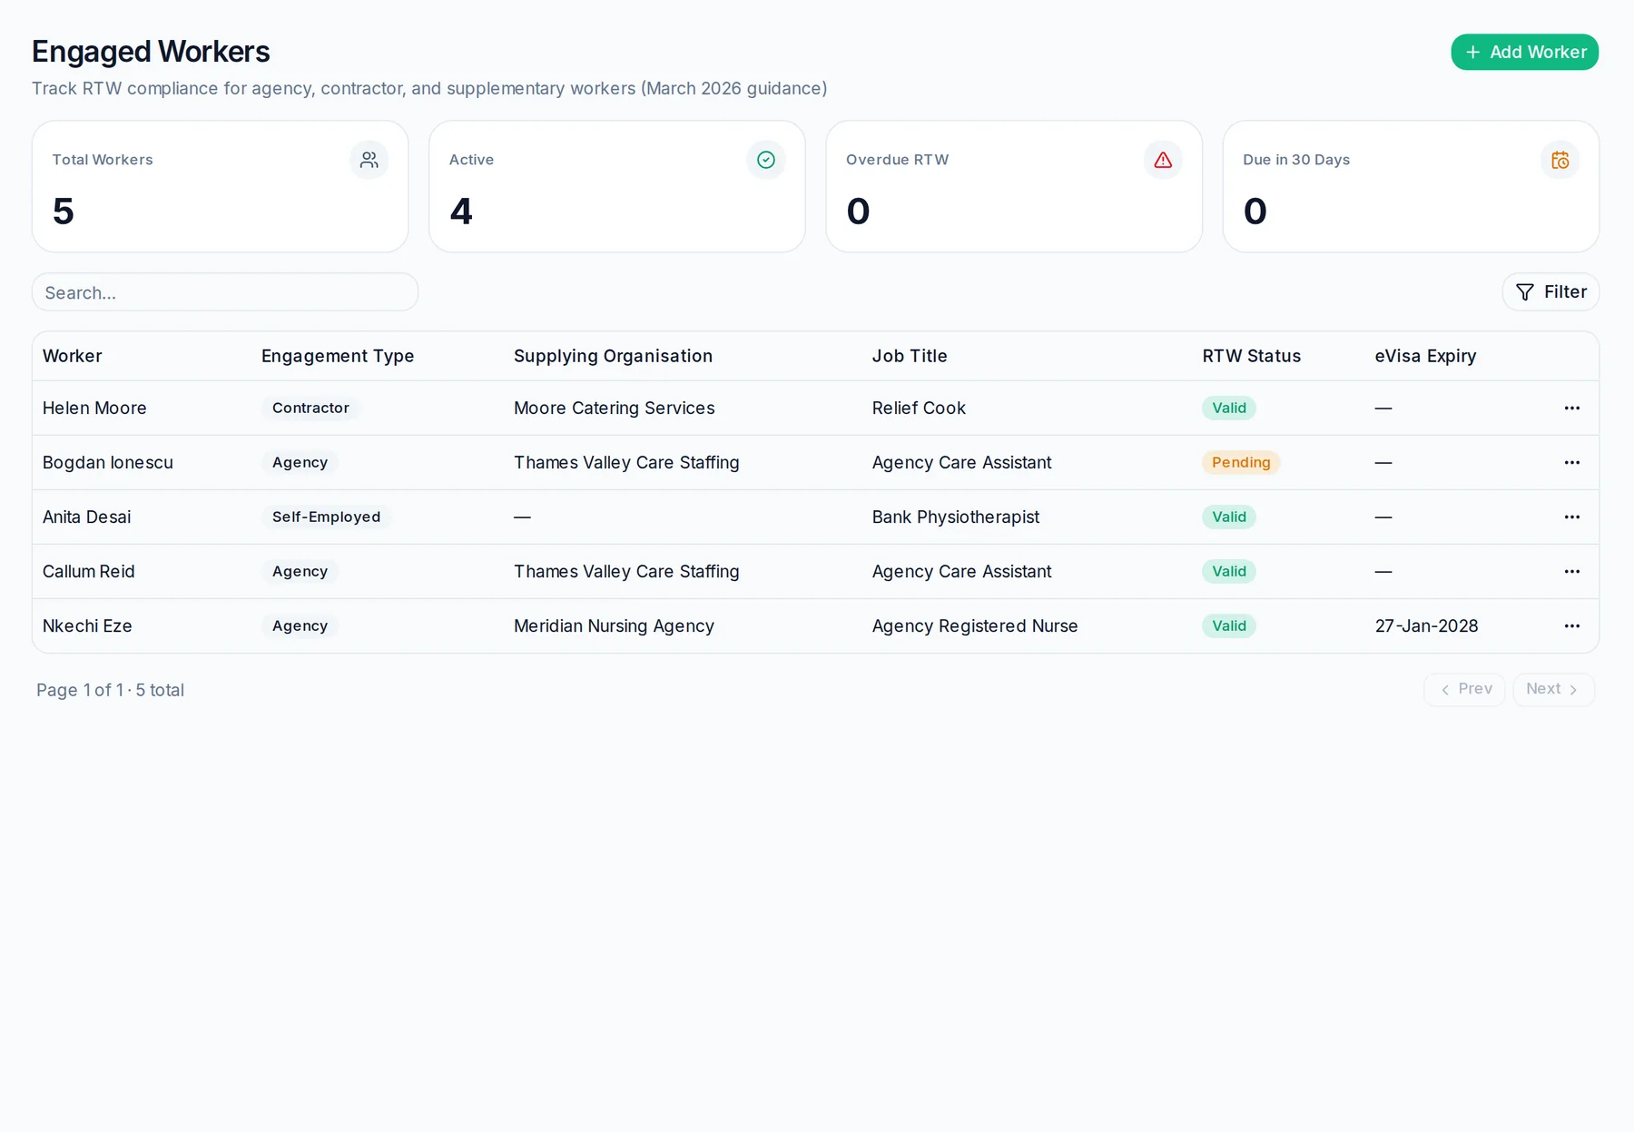
Task: Click the Job Title column header
Action: tap(910, 356)
